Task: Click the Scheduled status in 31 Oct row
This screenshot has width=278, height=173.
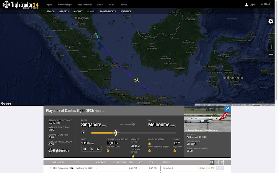Action: click(168, 168)
